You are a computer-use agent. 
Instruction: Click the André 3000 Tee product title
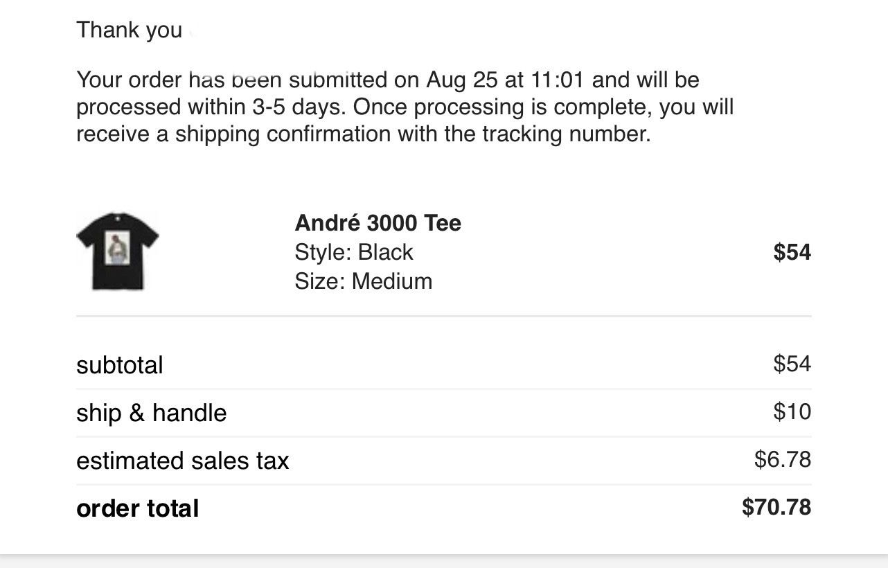[378, 223]
